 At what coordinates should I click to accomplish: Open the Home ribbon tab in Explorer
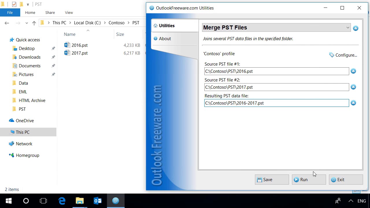click(30, 12)
